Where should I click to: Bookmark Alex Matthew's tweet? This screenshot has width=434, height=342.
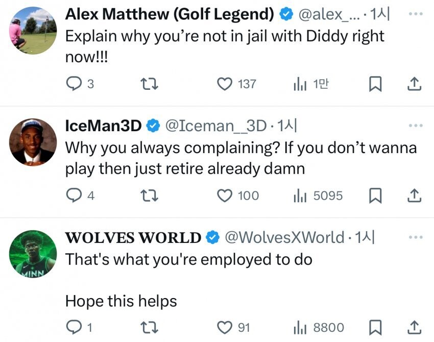pos(375,84)
